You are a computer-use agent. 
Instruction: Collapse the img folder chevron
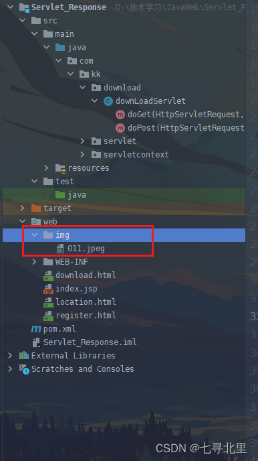tap(35, 235)
